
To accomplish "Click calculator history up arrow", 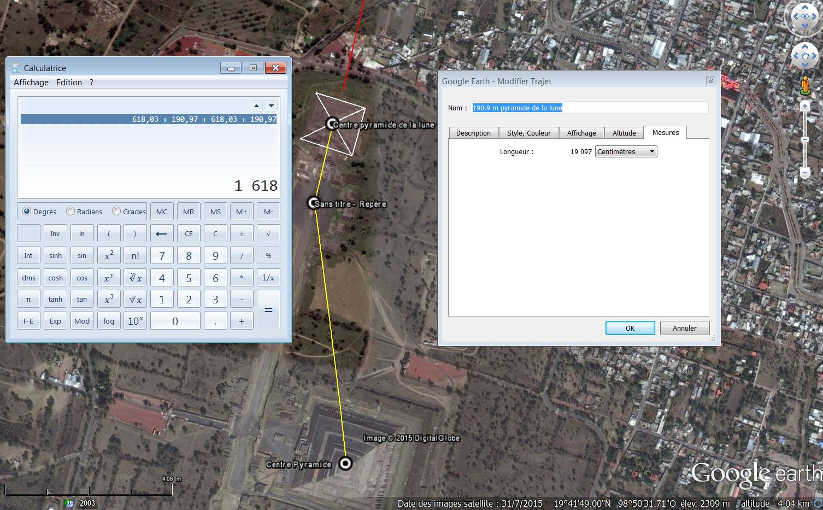I will [x=256, y=105].
